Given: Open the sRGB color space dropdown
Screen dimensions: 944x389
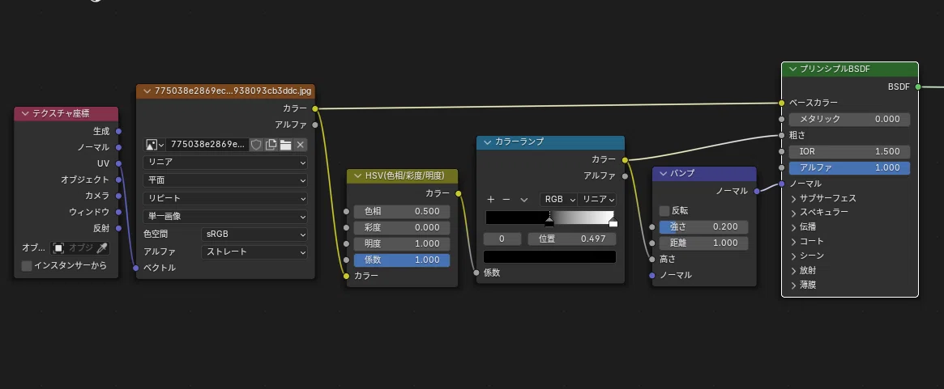Looking at the screenshot, I should point(254,234).
